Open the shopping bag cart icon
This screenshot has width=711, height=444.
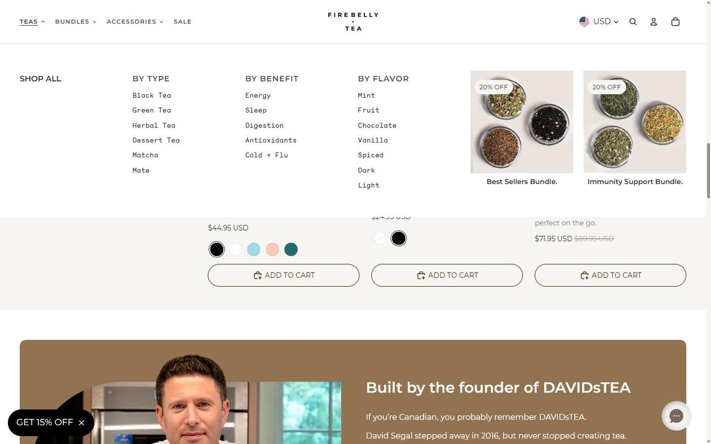tap(675, 21)
